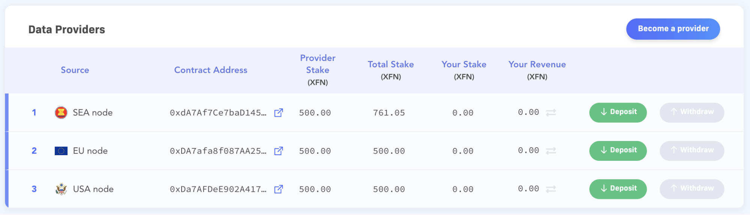This screenshot has height=215, width=750.
Task: Withdraw from the SEA node
Action: point(692,113)
